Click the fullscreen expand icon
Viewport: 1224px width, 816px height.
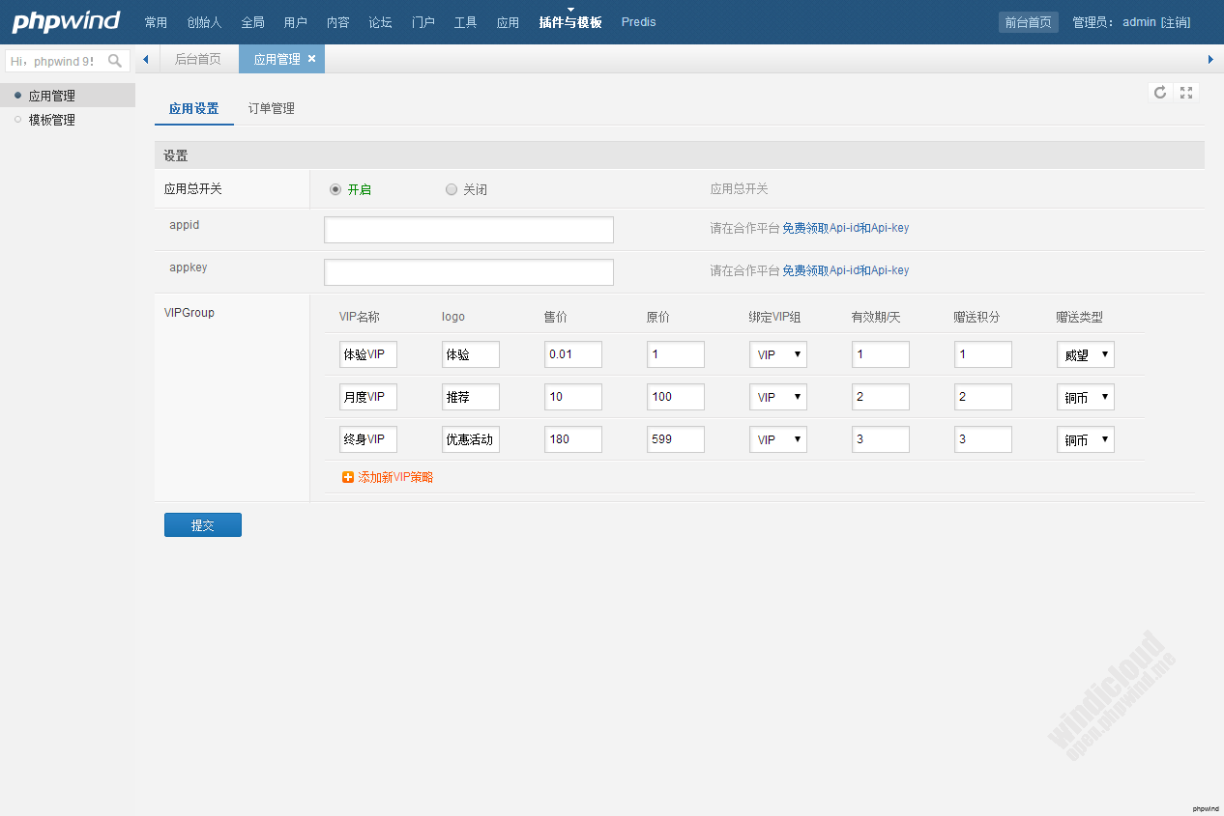click(1186, 93)
